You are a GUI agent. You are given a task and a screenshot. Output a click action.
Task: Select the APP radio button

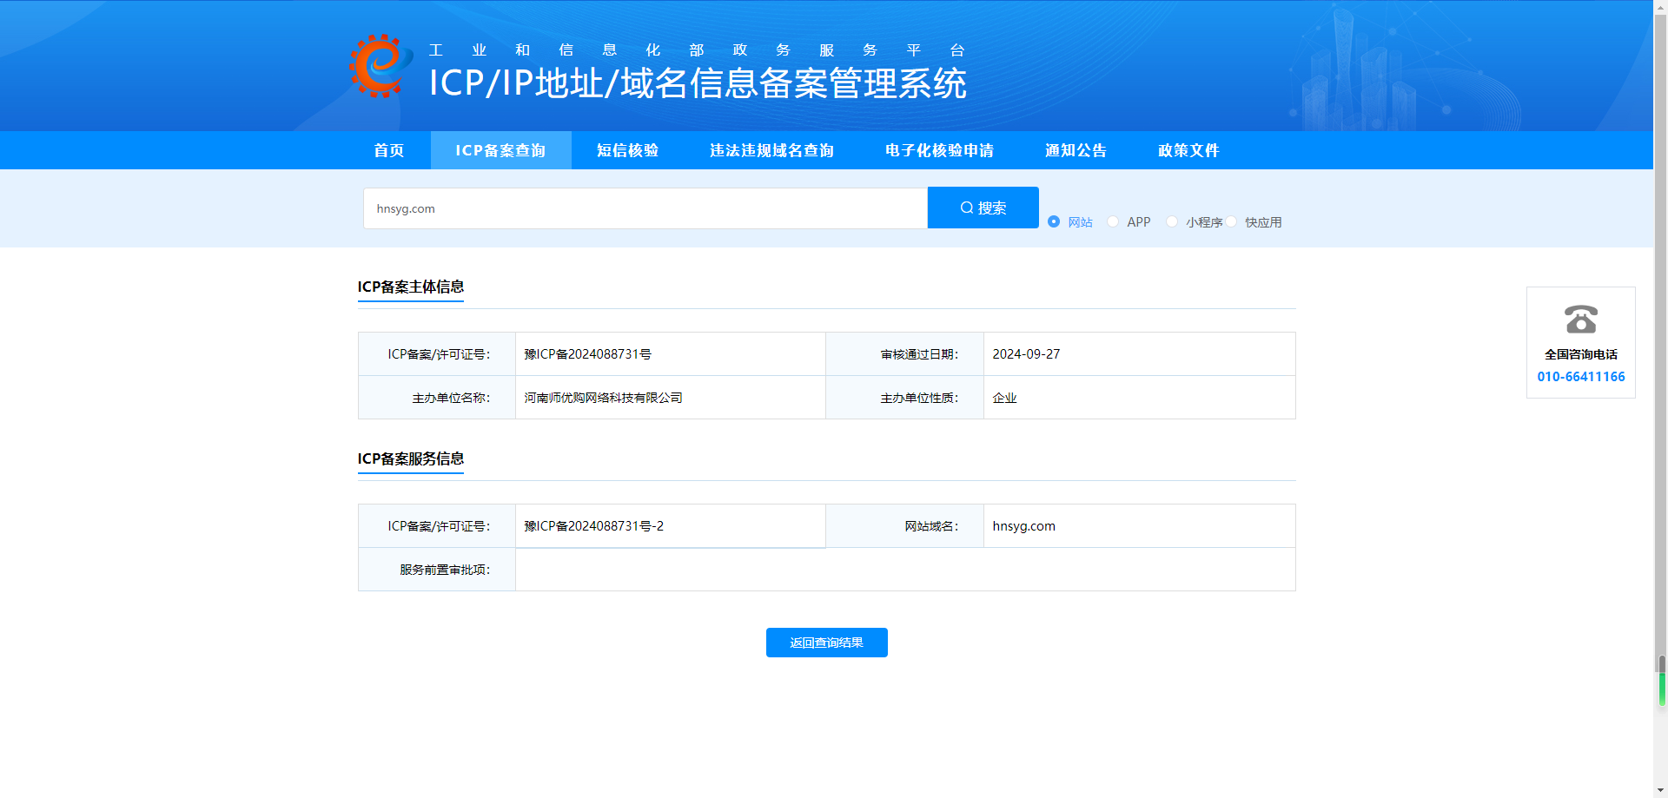tap(1113, 221)
